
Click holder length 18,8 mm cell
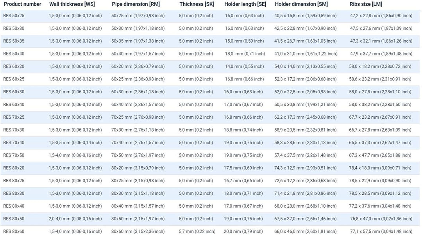[243, 130]
